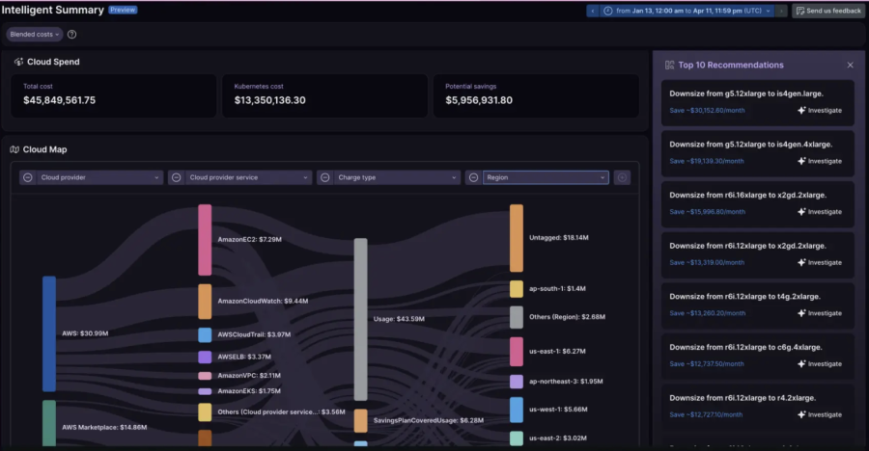
Task: Click the clock icon in time picker
Action: (608, 11)
